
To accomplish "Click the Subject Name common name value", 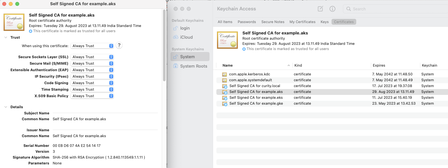I will (79, 119).
